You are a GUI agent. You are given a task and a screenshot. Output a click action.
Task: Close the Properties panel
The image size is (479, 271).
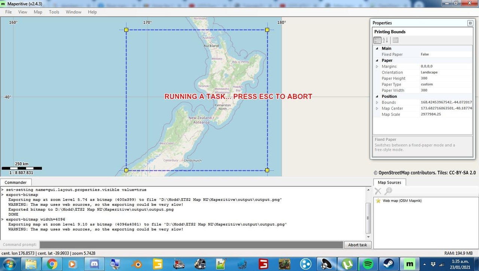470,23
